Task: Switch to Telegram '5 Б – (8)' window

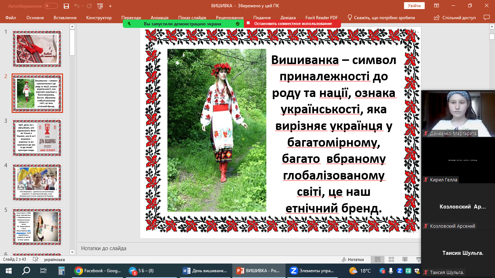Action: 153,271
